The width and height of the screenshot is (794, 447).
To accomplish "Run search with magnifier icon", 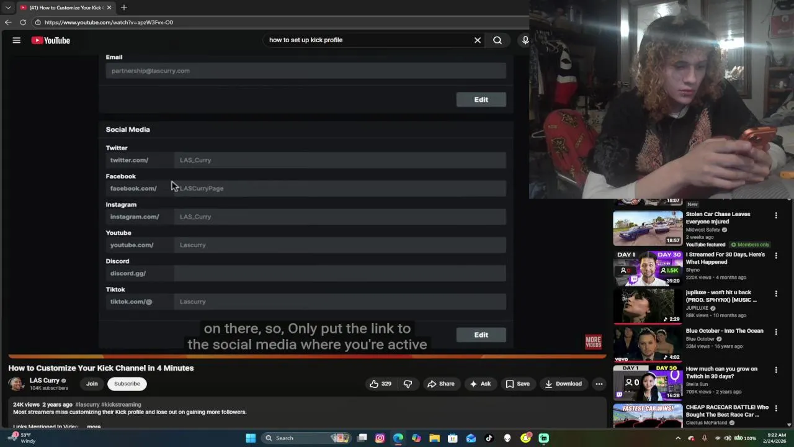I will [x=497, y=40].
